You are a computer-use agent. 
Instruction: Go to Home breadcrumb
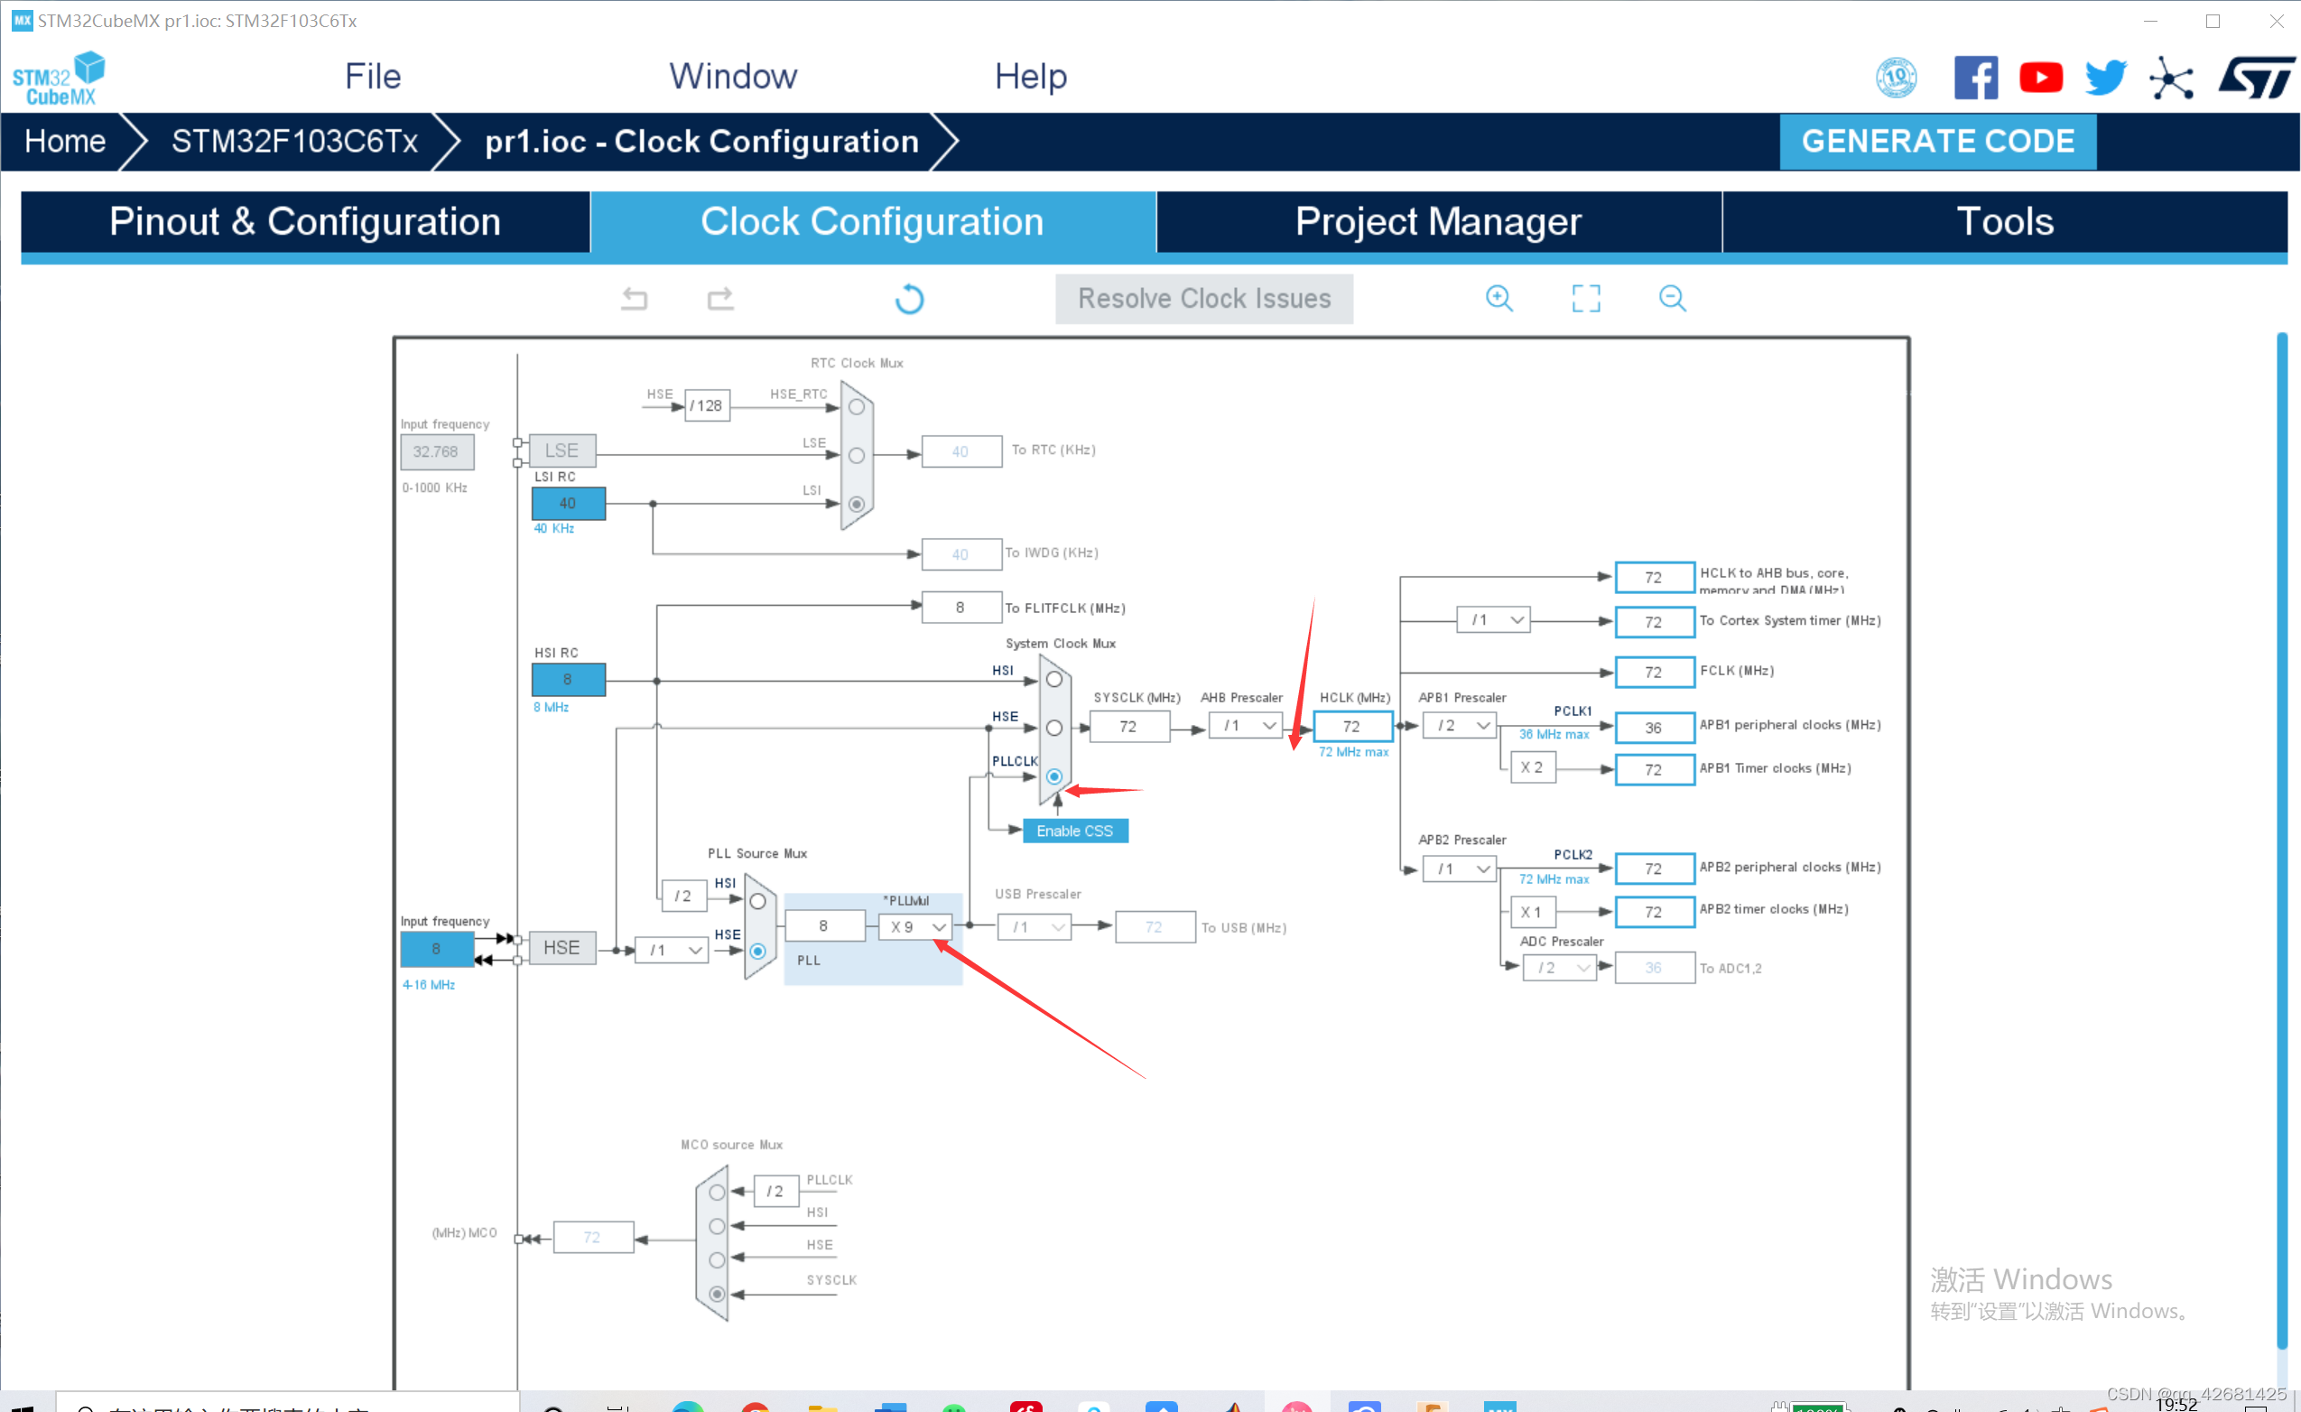pyautogui.click(x=64, y=141)
